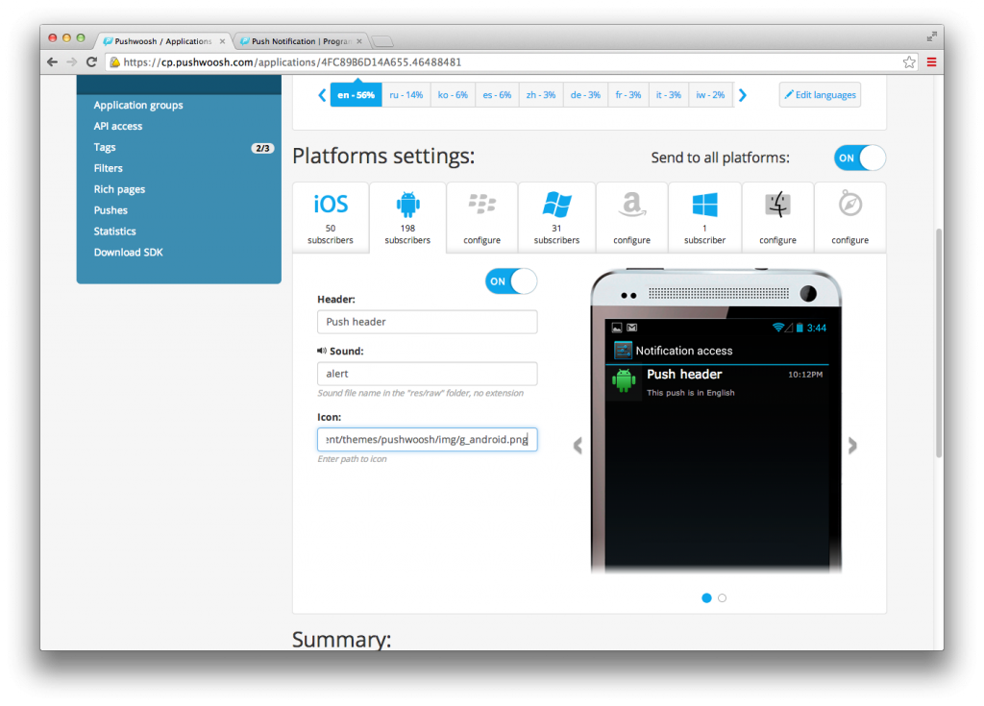Select the es - 6% language tab
The height and width of the screenshot is (706, 984).
pyautogui.click(x=497, y=95)
